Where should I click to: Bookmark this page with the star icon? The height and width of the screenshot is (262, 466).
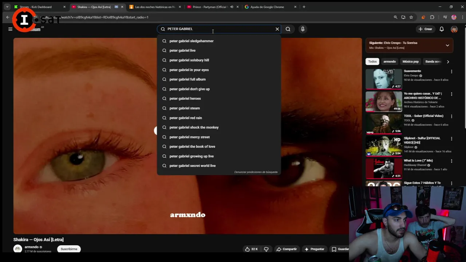click(x=411, y=17)
